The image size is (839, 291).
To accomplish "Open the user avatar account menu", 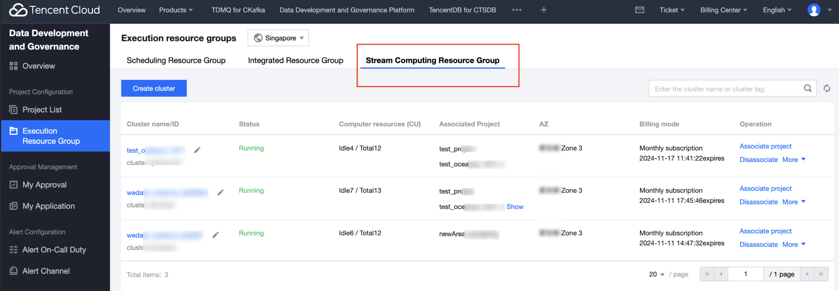I will pyautogui.click(x=814, y=10).
